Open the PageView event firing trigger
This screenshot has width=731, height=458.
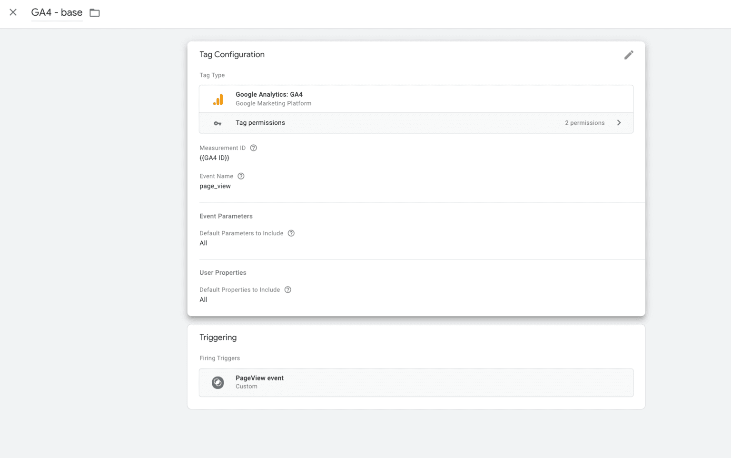click(x=416, y=383)
